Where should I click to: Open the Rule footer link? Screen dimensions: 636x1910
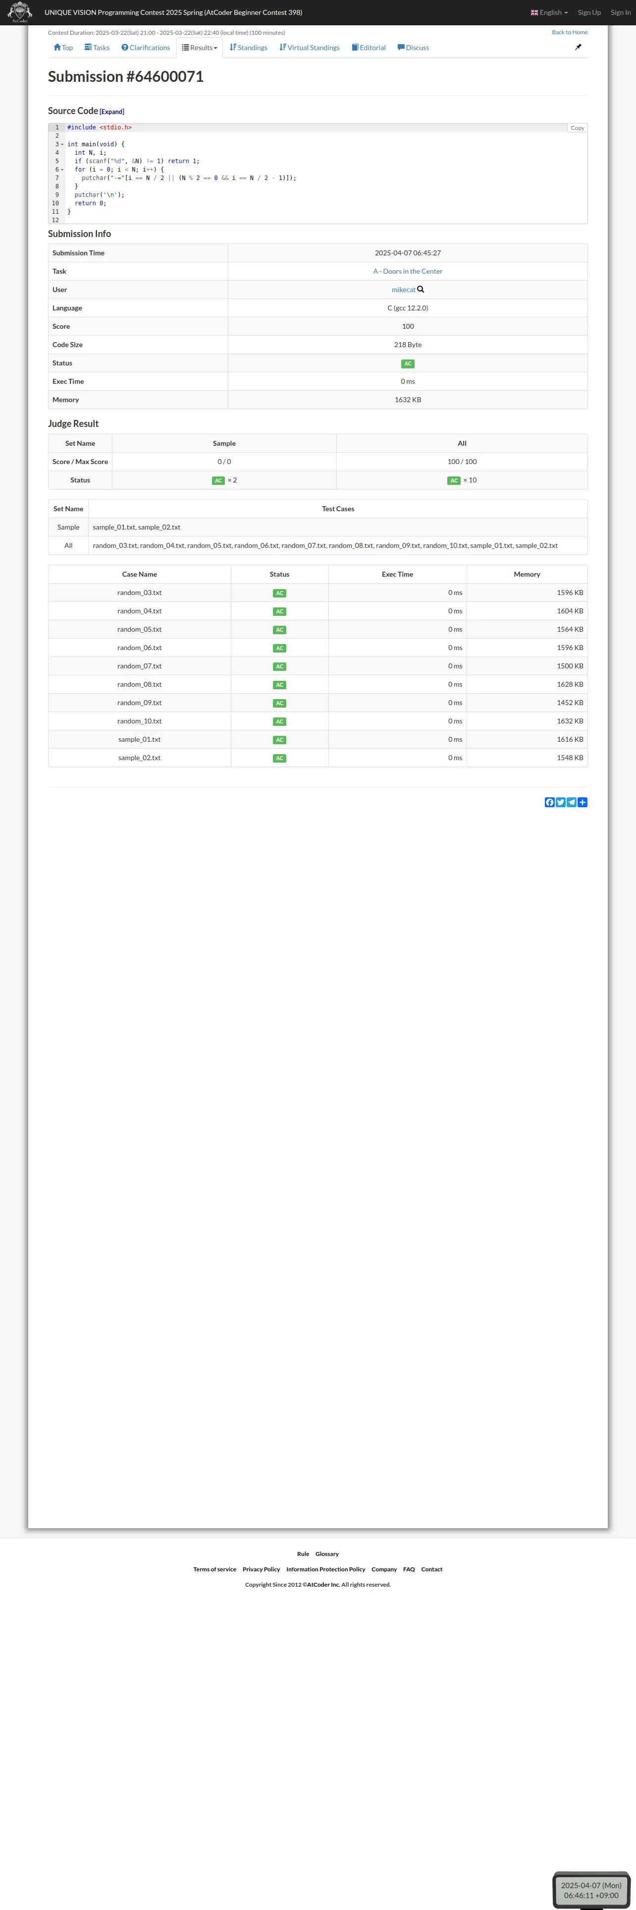303,1554
